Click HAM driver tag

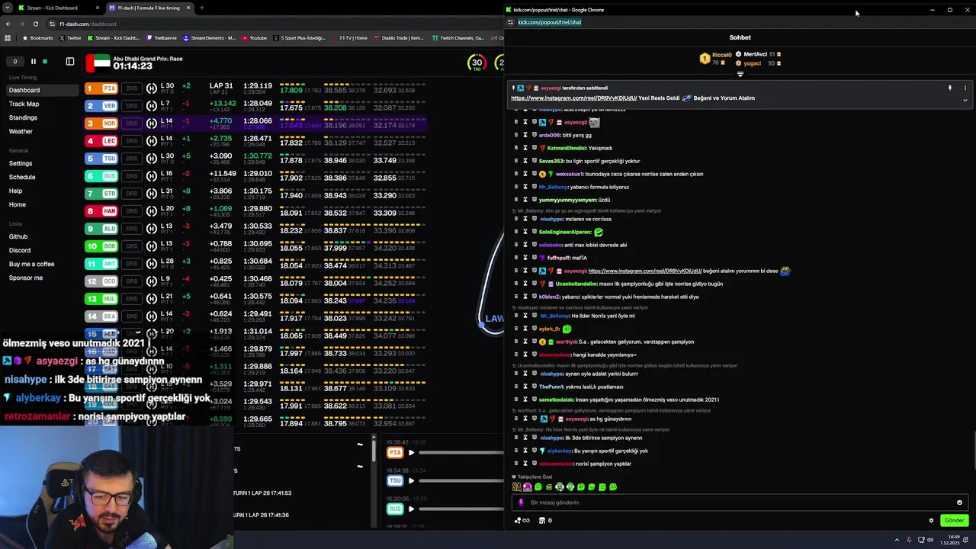[x=101, y=211]
